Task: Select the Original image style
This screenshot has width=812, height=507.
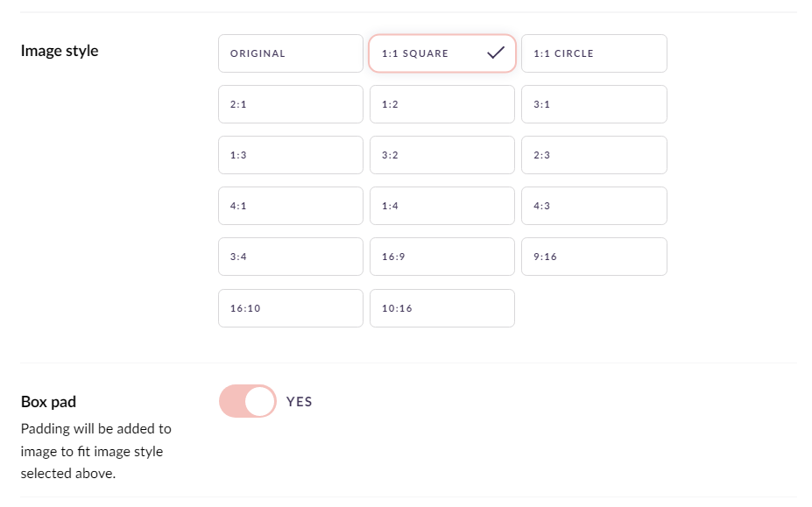Action: [x=291, y=53]
